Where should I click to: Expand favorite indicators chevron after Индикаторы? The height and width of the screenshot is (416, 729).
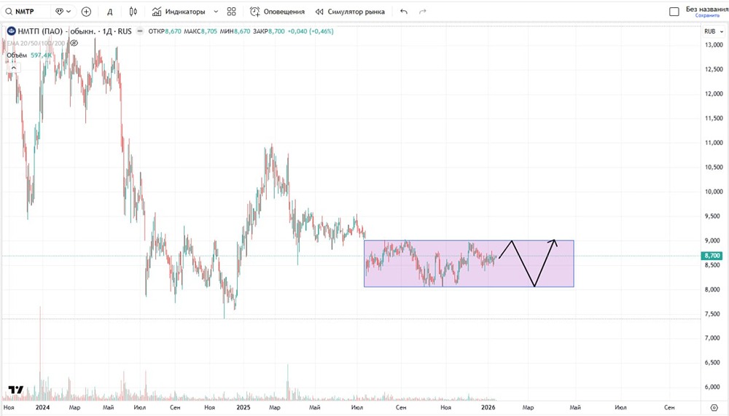[216, 12]
